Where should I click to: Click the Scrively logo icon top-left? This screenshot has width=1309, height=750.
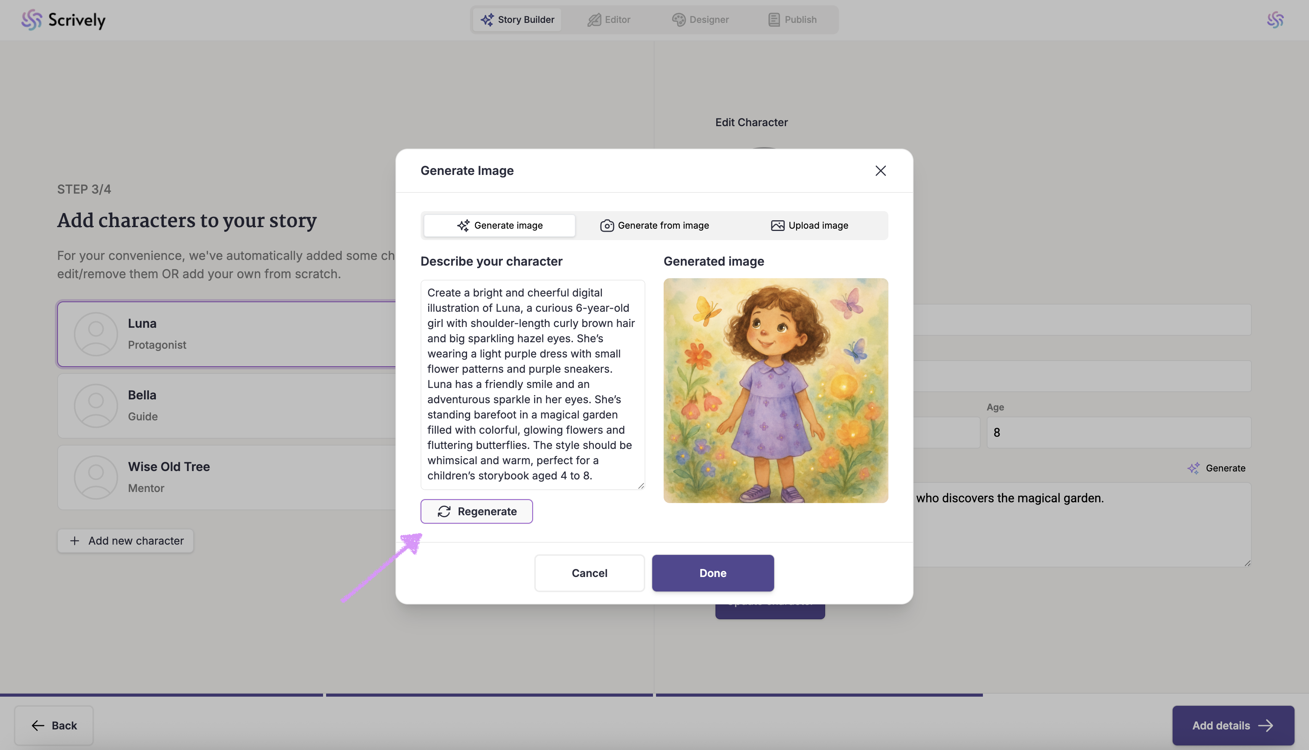click(x=31, y=19)
